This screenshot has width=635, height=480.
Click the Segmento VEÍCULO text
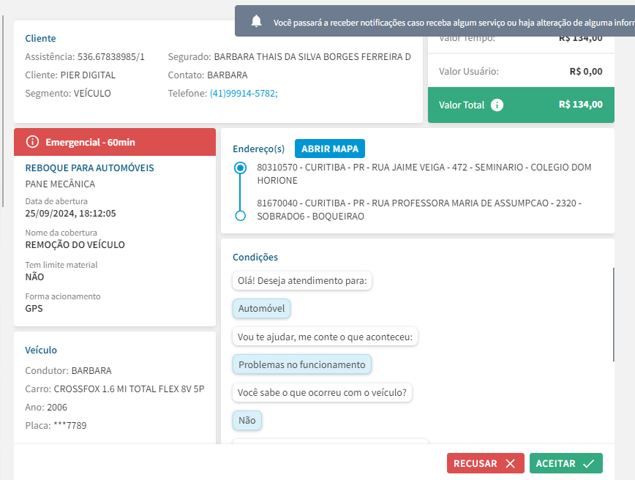(x=67, y=93)
